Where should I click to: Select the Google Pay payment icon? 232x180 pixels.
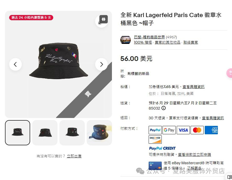169,130
